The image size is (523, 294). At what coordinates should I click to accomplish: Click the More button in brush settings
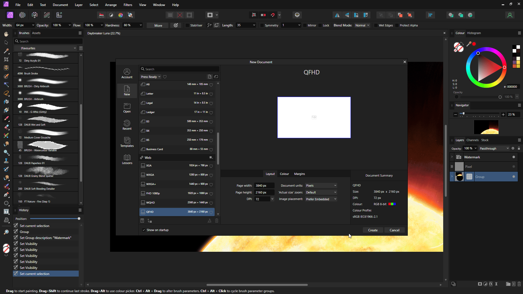click(157, 25)
